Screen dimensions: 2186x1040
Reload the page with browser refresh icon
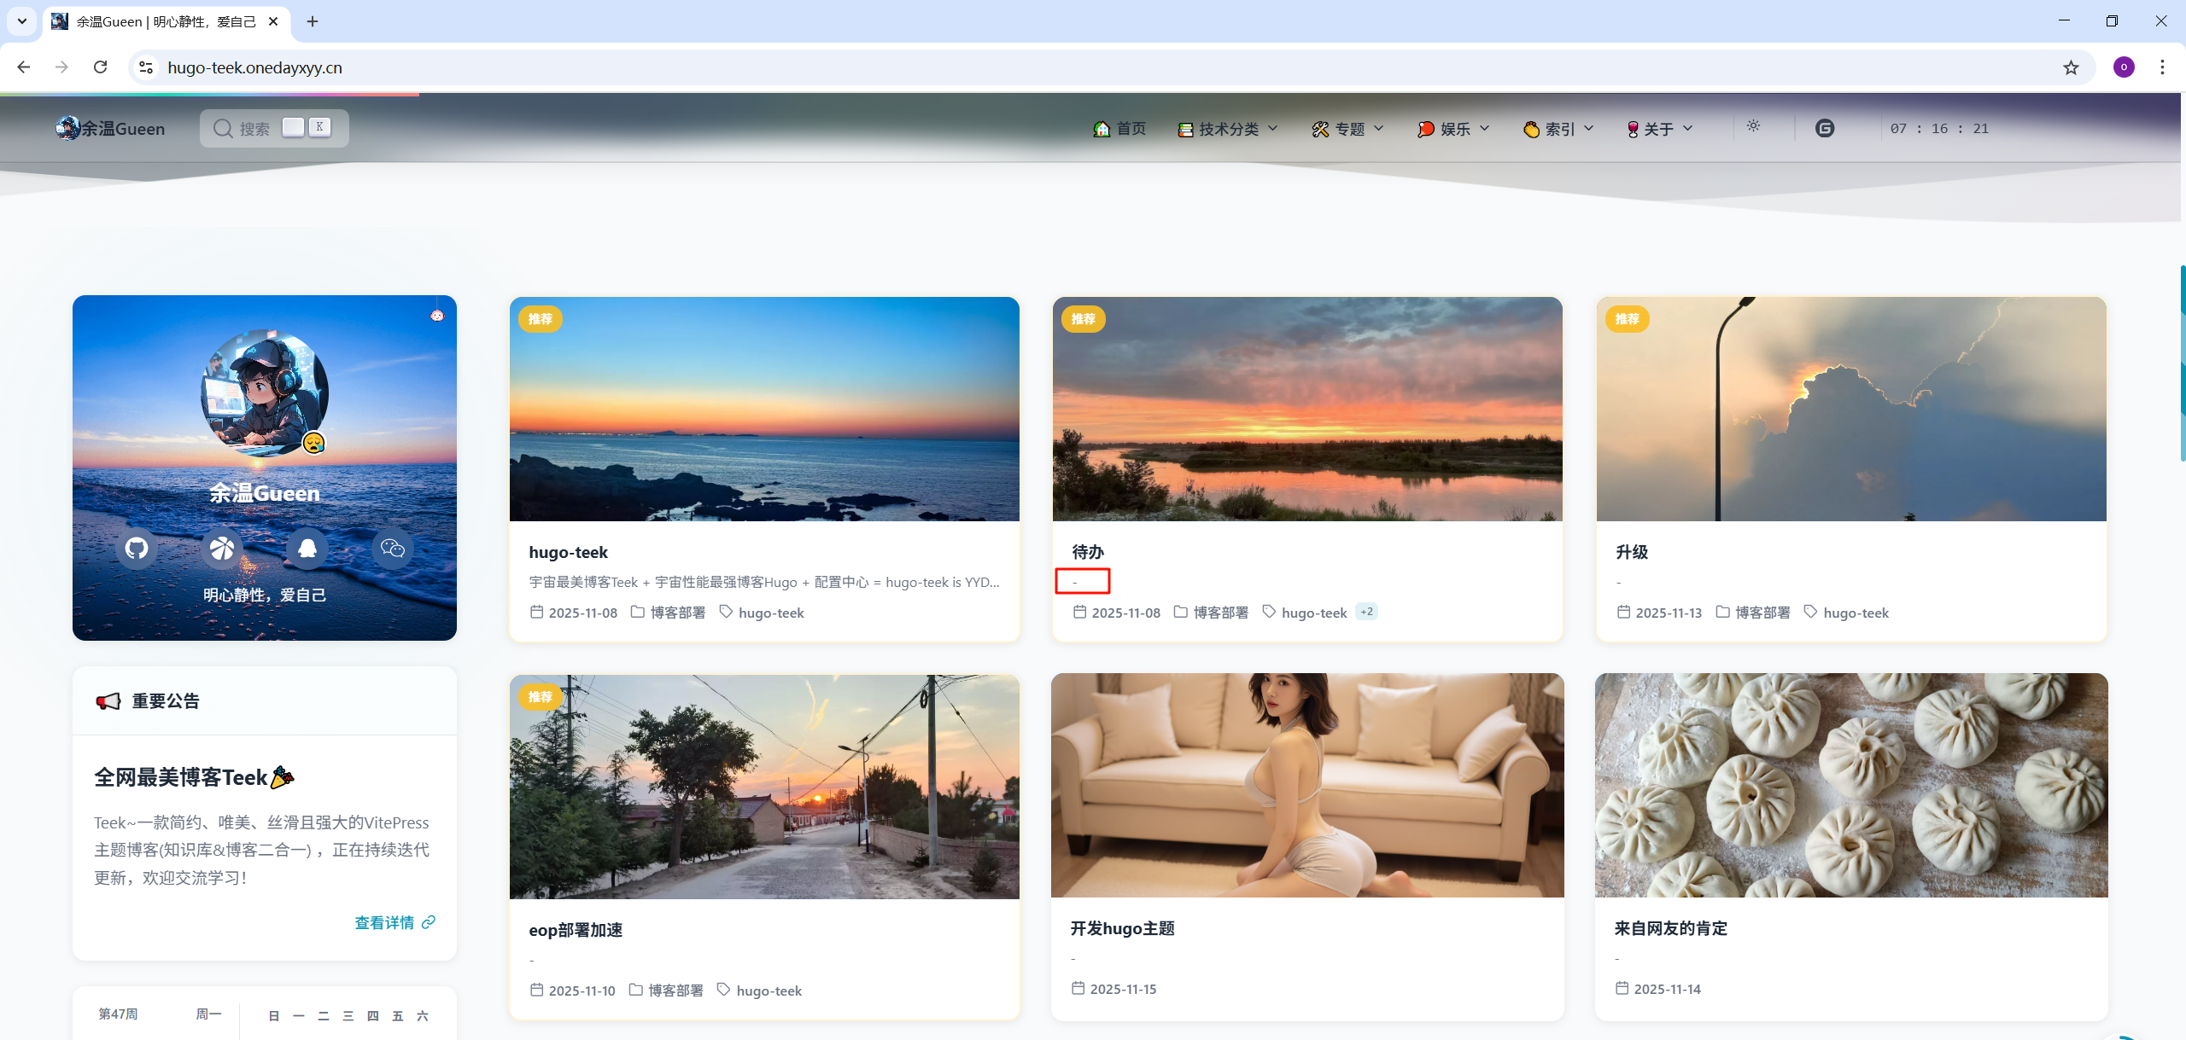(101, 67)
